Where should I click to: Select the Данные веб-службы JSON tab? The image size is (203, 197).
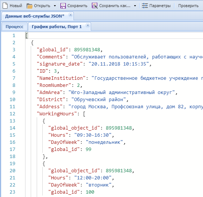(35, 16)
